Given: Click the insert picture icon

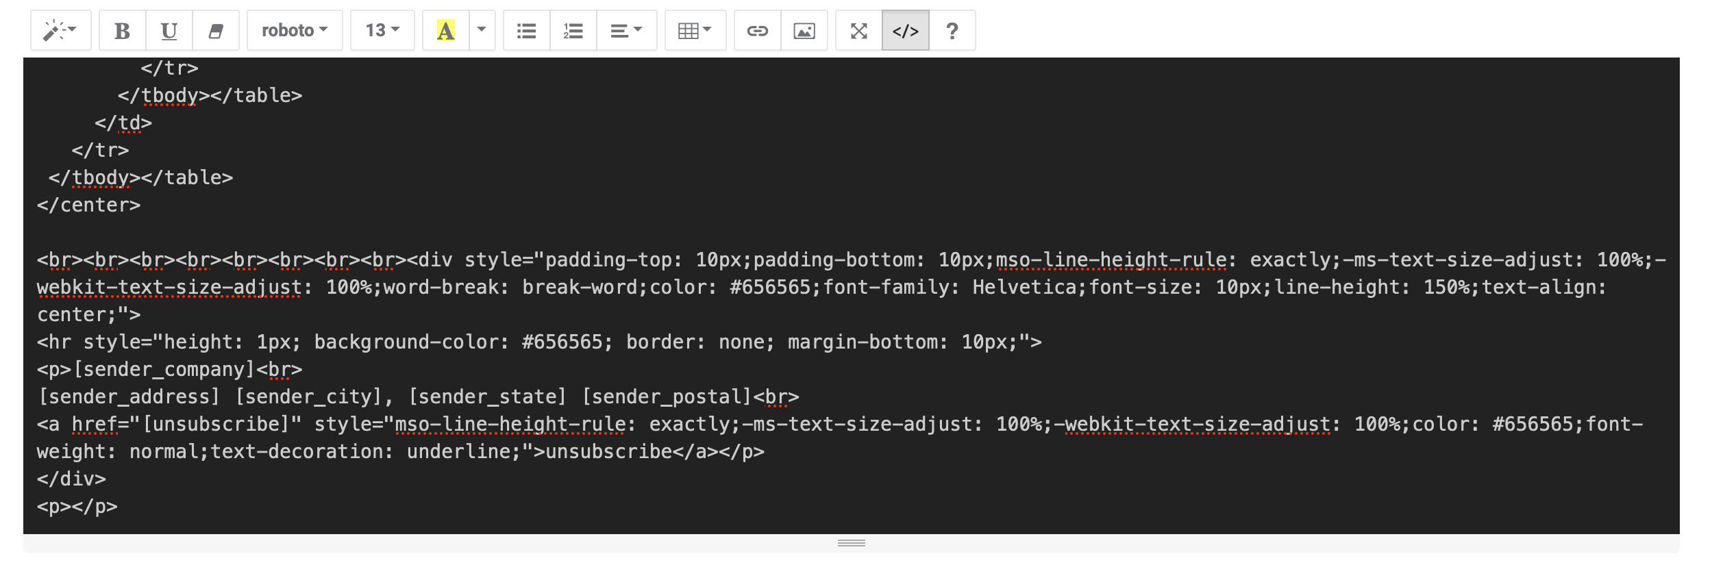Looking at the screenshot, I should point(804,31).
